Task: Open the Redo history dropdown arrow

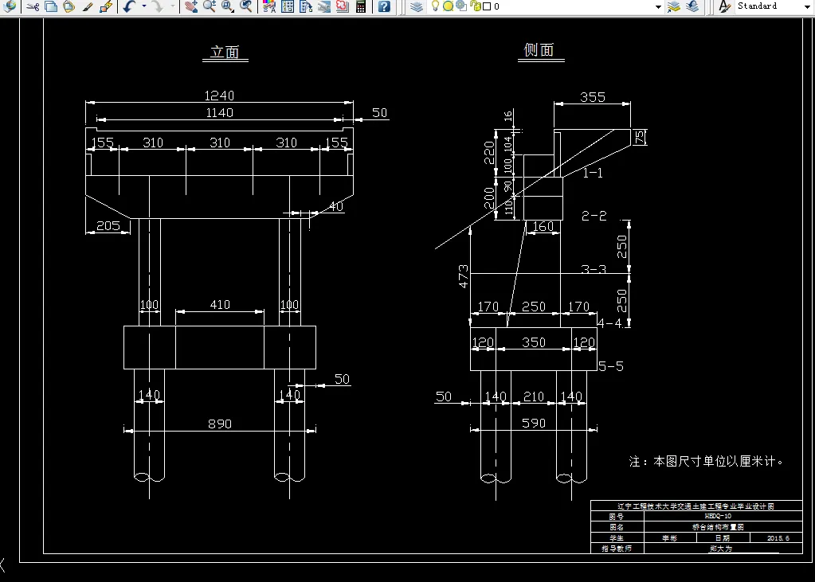Action: (172, 6)
